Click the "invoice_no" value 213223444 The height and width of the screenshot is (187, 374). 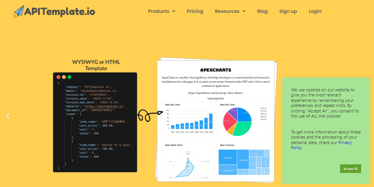(x=98, y=95)
